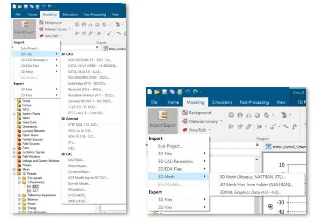
Task: Open the Balance results folder icon
Action: click(x=23, y=199)
